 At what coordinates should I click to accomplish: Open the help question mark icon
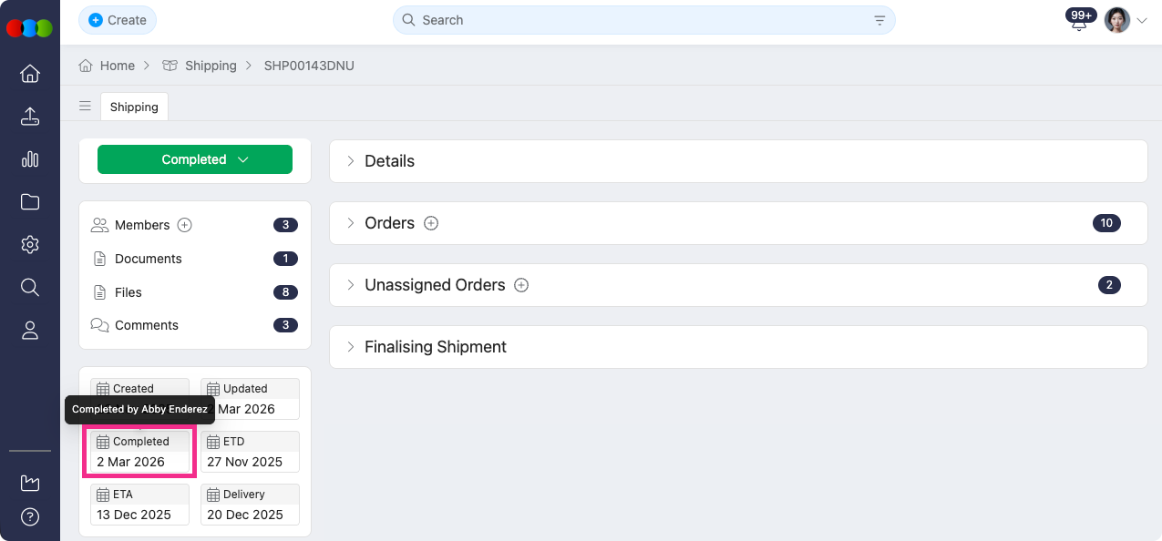(30, 517)
